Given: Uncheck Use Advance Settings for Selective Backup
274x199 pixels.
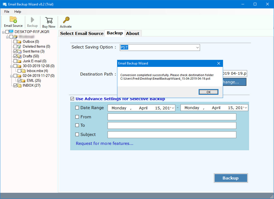Looking at the screenshot, I should (x=72, y=99).
